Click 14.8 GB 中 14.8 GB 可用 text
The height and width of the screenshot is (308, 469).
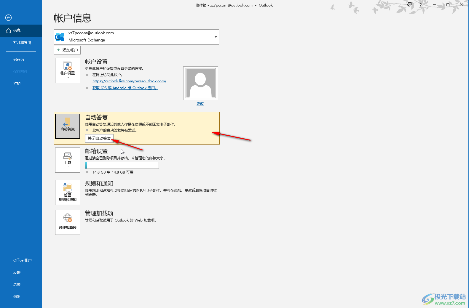pyautogui.click(x=113, y=172)
